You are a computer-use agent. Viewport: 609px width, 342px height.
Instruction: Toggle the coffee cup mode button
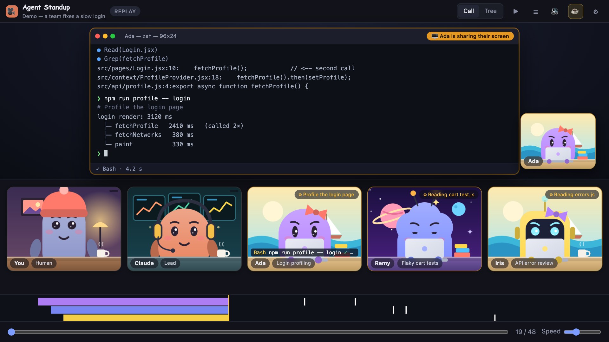(x=575, y=11)
